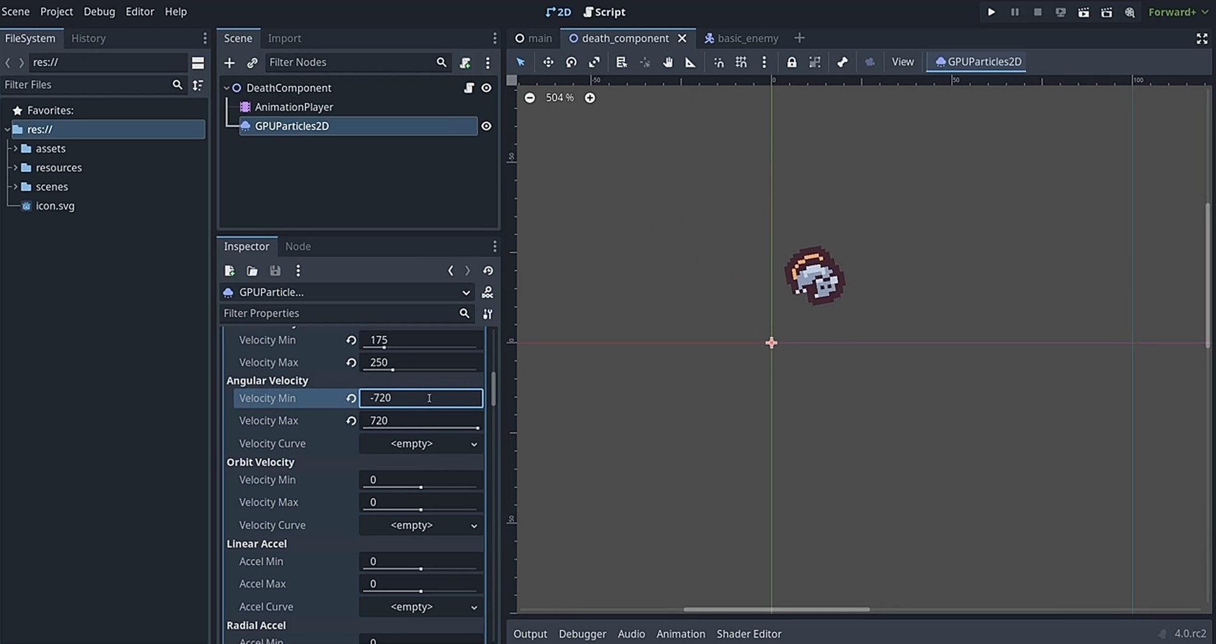The width and height of the screenshot is (1216, 644).
Task: Toggle visibility of the GPUParticles2D node
Action: coord(486,126)
